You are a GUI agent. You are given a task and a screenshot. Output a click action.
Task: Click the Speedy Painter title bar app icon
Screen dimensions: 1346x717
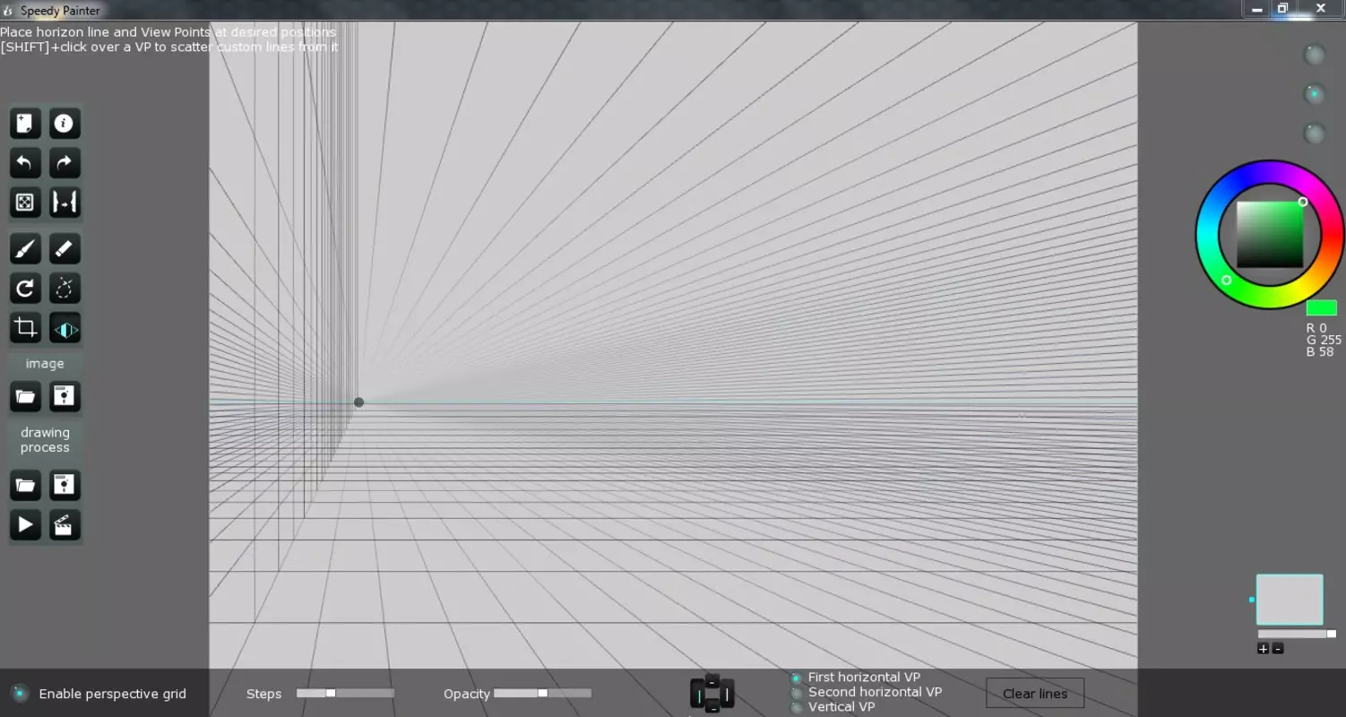click(x=8, y=11)
